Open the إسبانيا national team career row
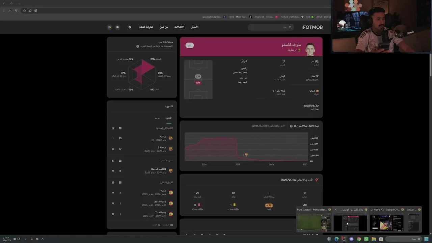Screen dimensions: 432x243 pyautogui.click(x=142, y=193)
